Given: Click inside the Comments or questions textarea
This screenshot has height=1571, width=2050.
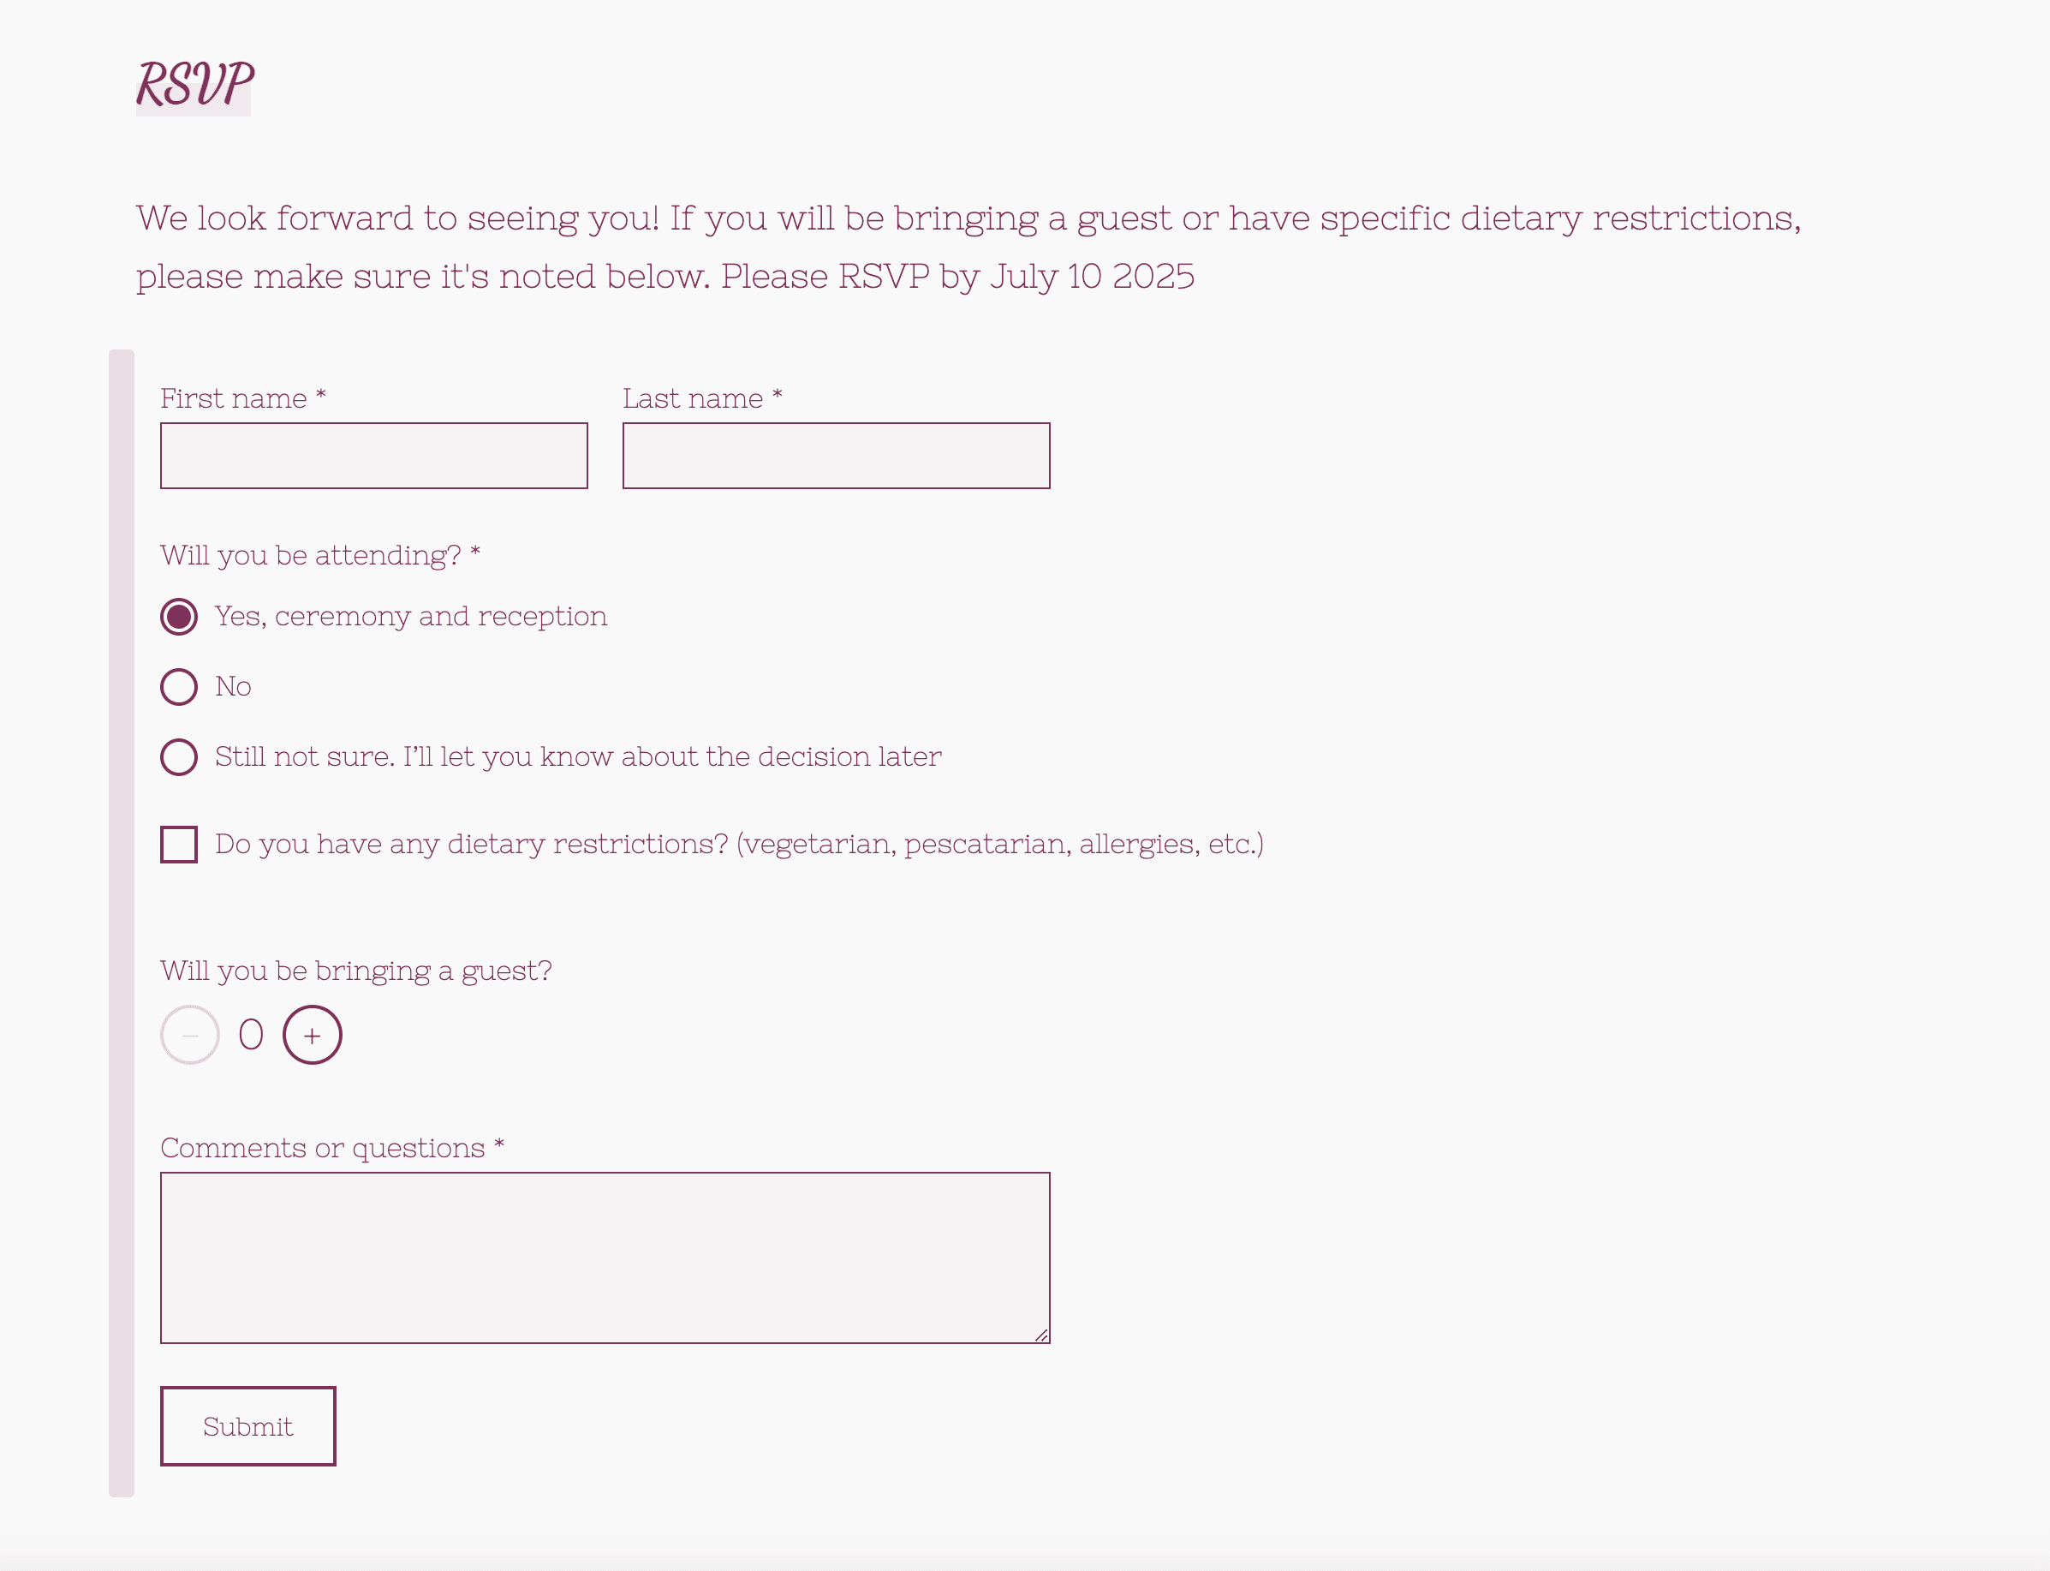Looking at the screenshot, I should [x=604, y=1257].
